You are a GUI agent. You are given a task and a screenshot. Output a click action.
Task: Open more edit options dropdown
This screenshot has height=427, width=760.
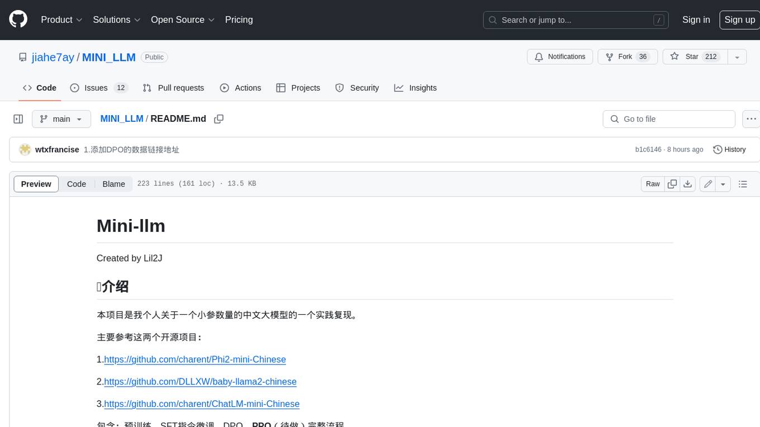point(723,184)
